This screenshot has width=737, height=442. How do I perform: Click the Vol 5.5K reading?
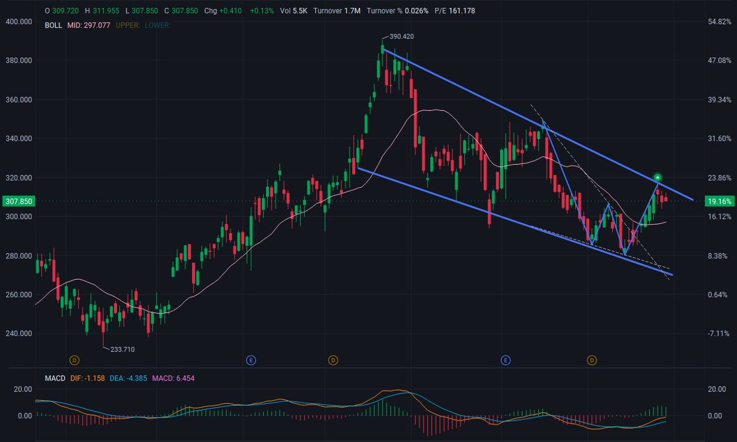[x=293, y=11]
